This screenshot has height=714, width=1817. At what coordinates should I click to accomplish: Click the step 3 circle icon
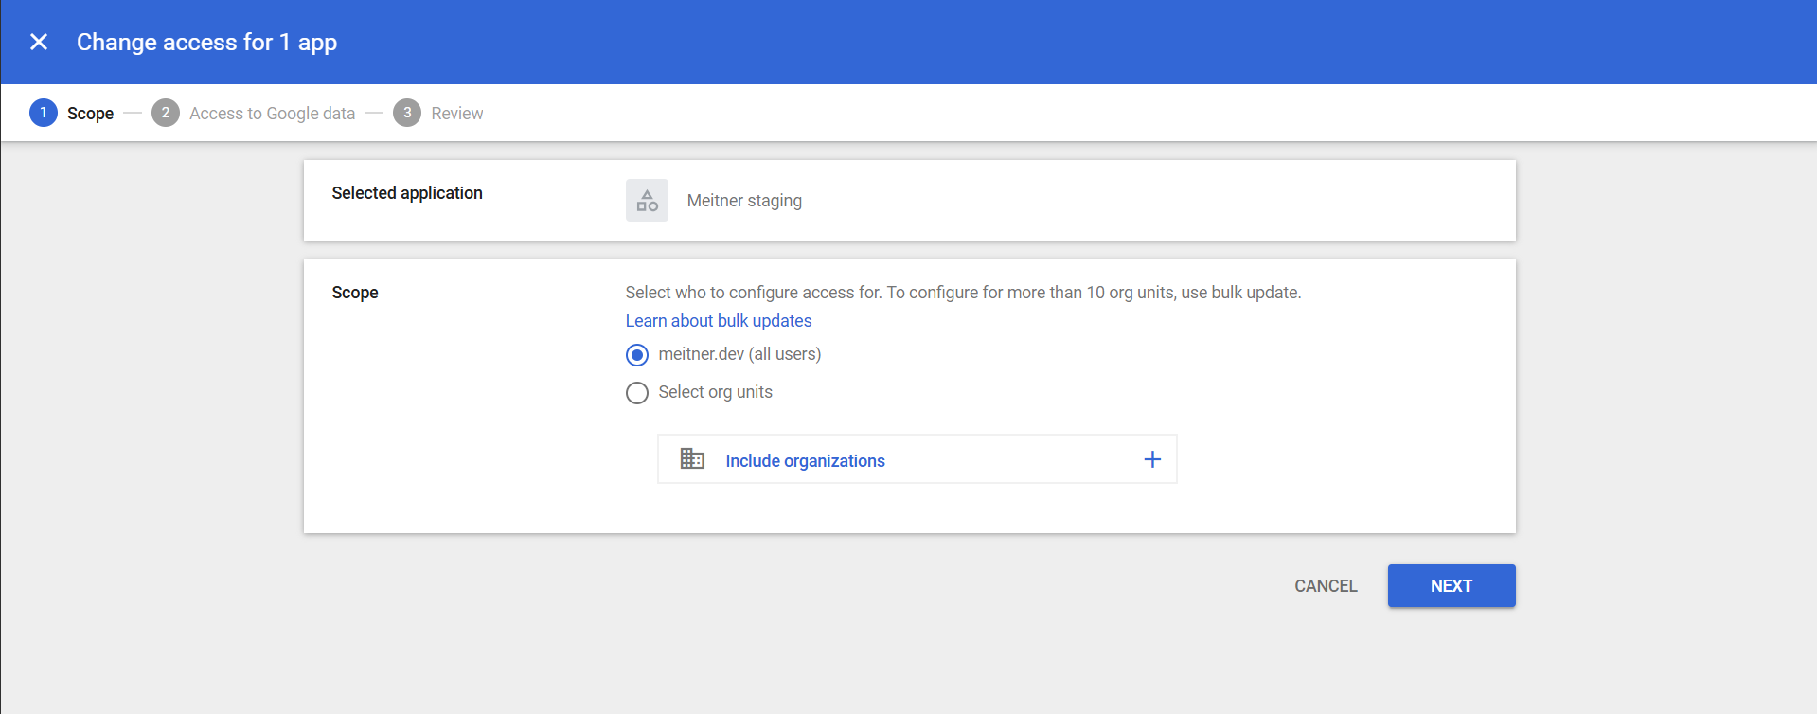(407, 113)
